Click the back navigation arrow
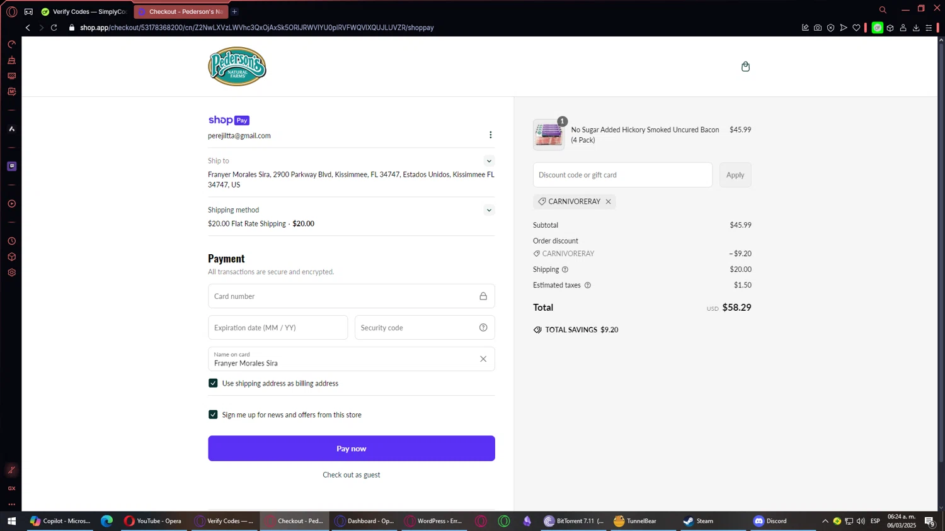This screenshot has width=945, height=531. pyautogui.click(x=28, y=28)
